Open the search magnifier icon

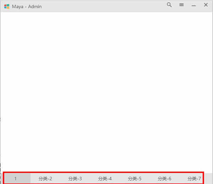pos(169,5)
